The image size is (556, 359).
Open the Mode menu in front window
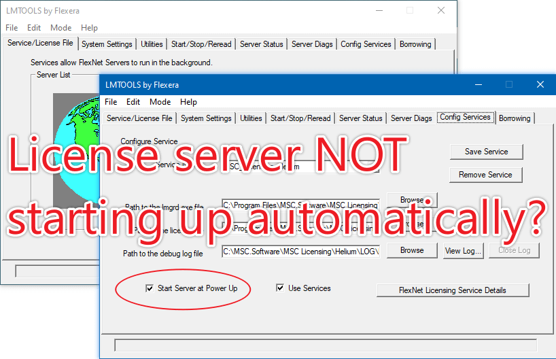click(160, 102)
